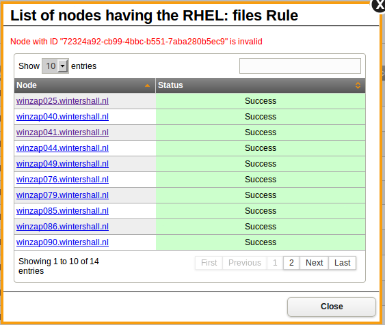
Task: Sort by Node column ascending arrow
Action: 147,85
